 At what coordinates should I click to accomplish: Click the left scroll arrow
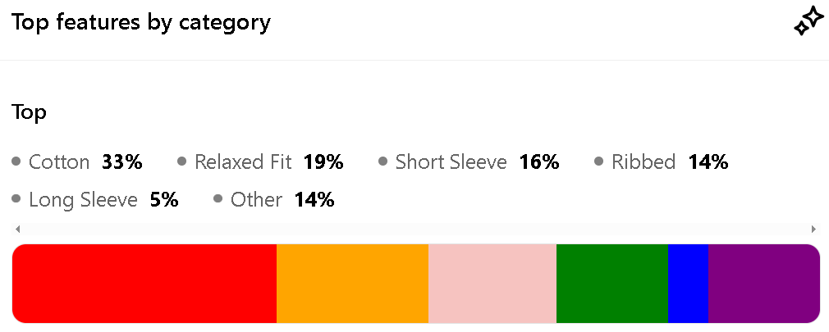click(x=18, y=229)
